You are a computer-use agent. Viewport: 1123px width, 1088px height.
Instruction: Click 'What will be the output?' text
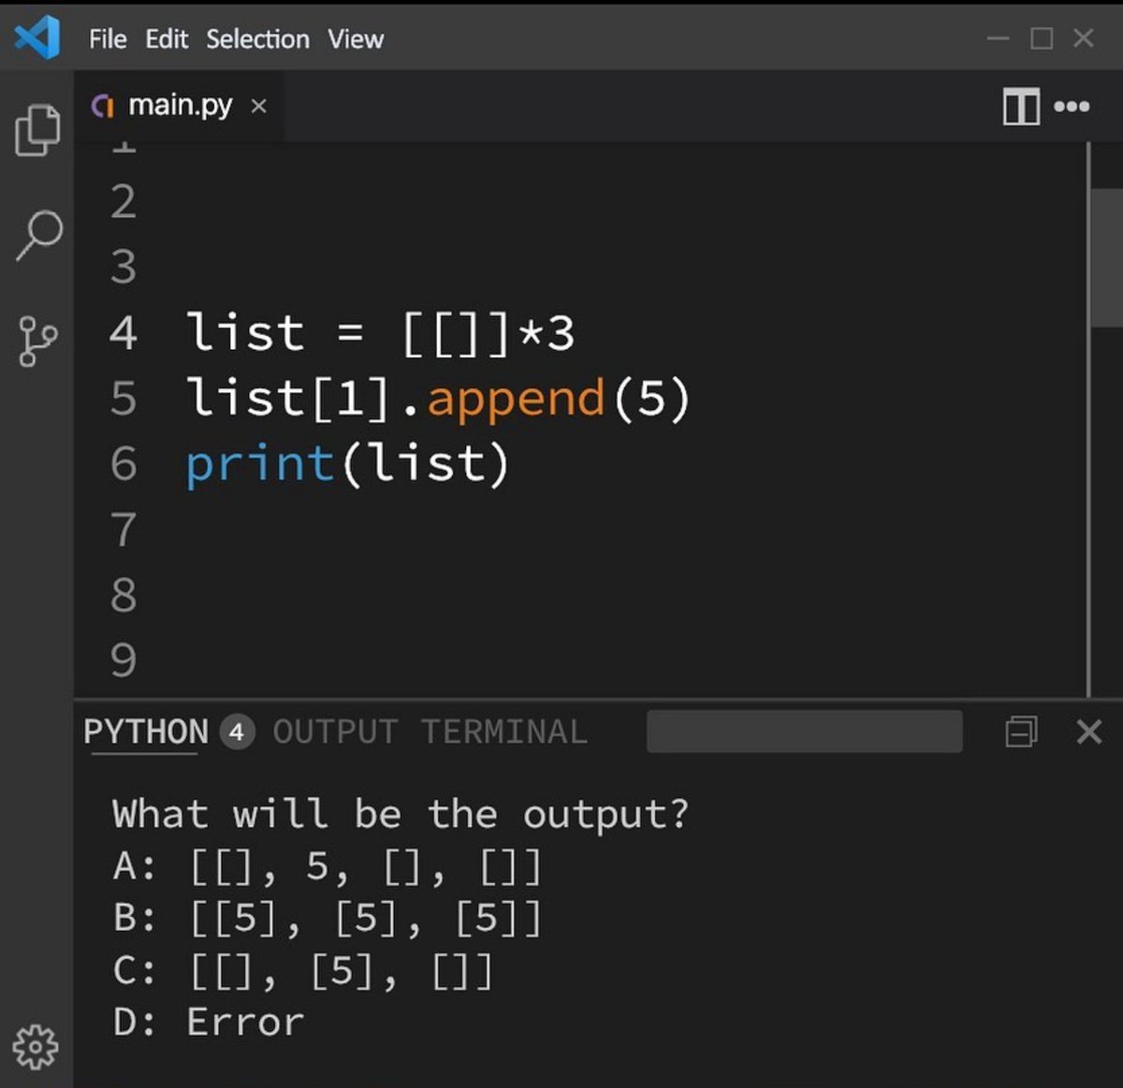(x=401, y=814)
